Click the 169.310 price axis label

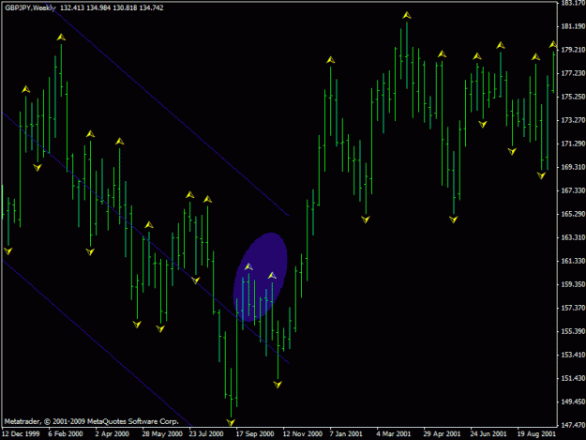coord(573,167)
